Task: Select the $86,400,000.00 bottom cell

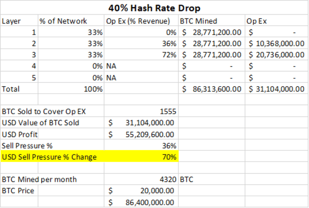Action: (x=141, y=202)
